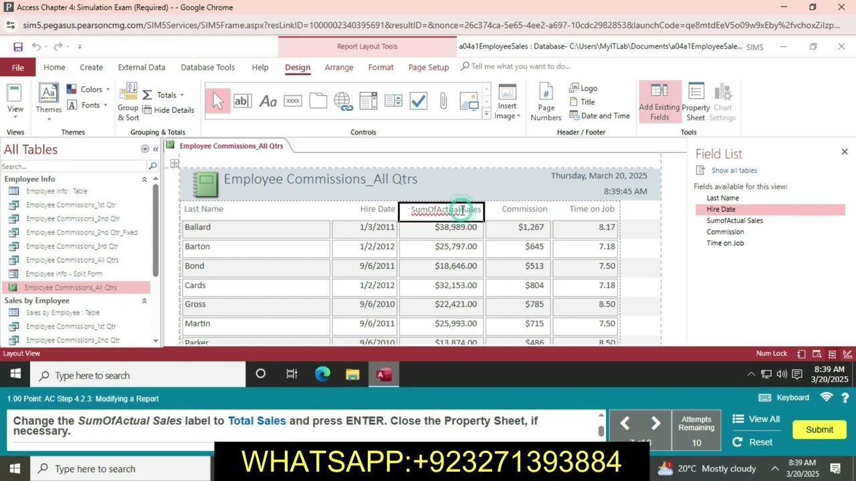Viewport: 856px width, 481px height.
Task: Select Employee Commissions_3rd Qtr query
Action: 72,246
